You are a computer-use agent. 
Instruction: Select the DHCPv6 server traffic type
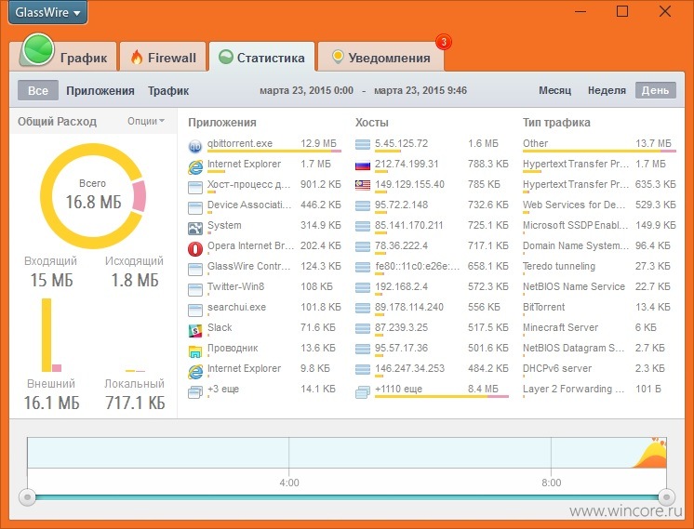(599, 368)
